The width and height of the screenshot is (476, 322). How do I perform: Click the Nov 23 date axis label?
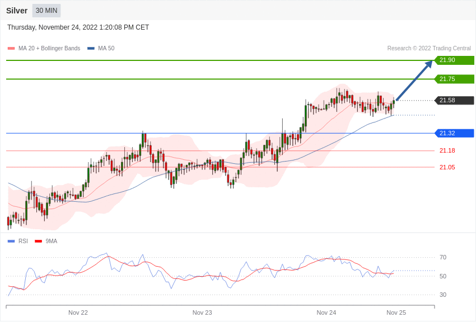202,312
